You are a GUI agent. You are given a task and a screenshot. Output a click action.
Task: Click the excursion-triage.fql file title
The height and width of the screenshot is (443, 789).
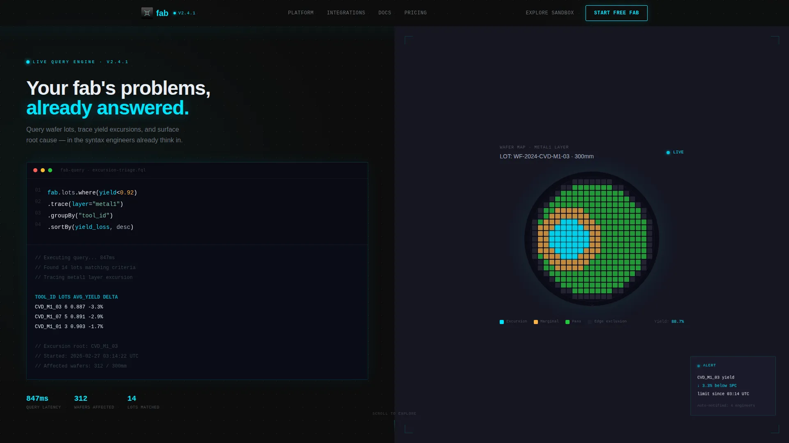103,170
